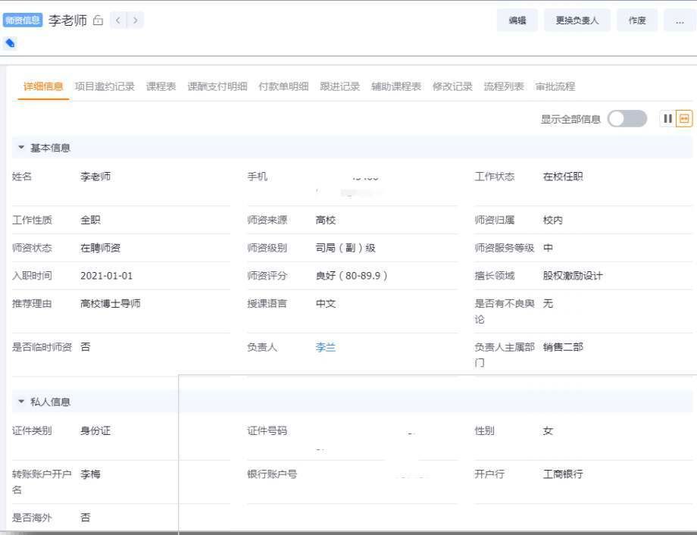Click the 女 gender value

(548, 430)
